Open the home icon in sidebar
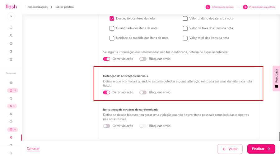Screen dimensions: 280x157 pos(11,28)
